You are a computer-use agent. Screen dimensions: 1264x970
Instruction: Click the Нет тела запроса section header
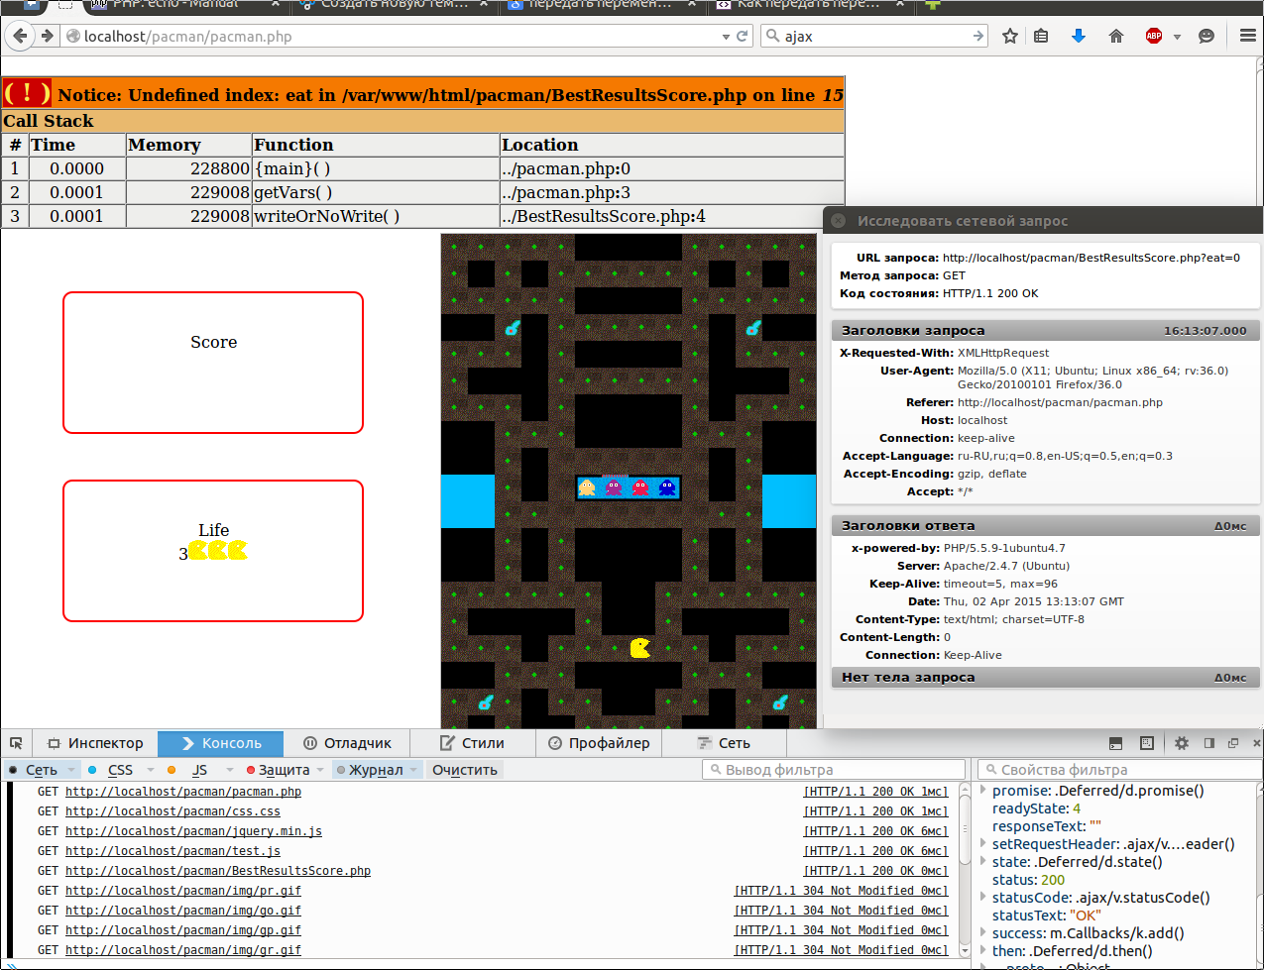click(1046, 677)
